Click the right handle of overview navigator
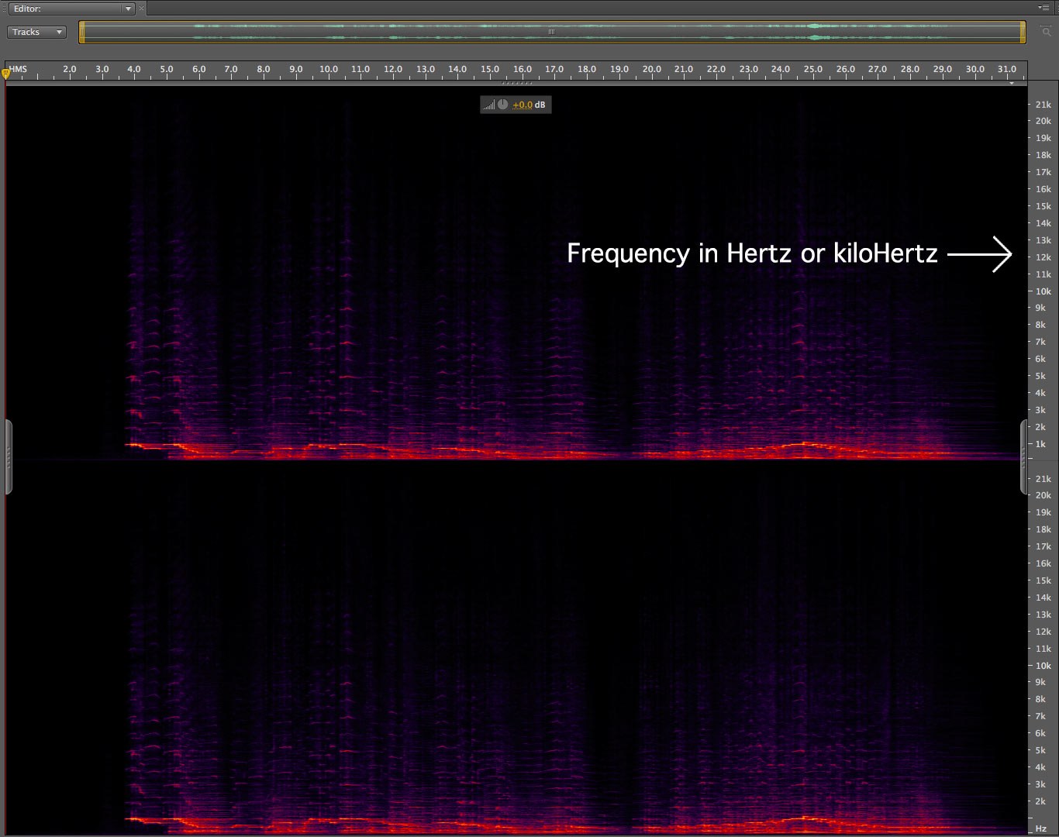This screenshot has height=837, width=1059. 1023,32
